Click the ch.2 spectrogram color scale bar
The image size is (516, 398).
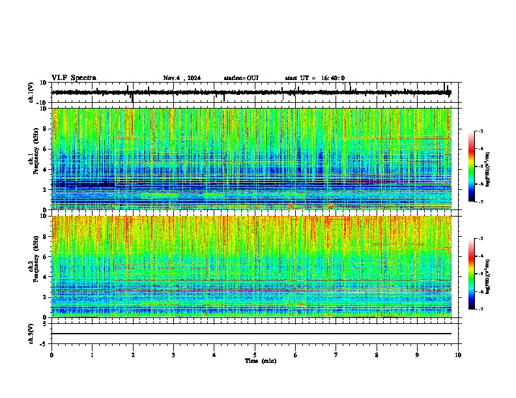pyautogui.click(x=471, y=274)
